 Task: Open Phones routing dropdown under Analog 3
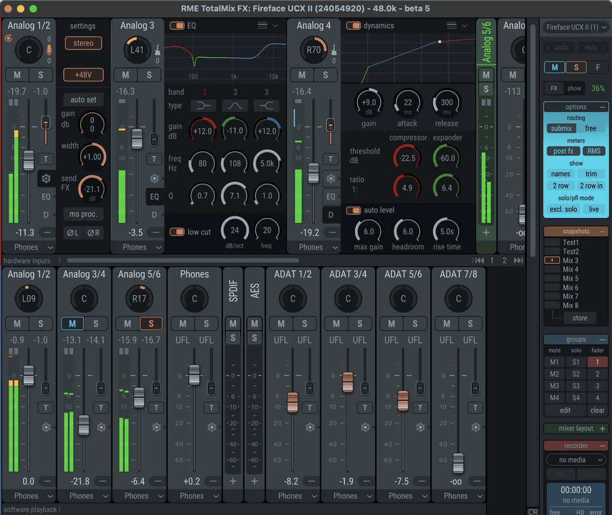[138, 247]
